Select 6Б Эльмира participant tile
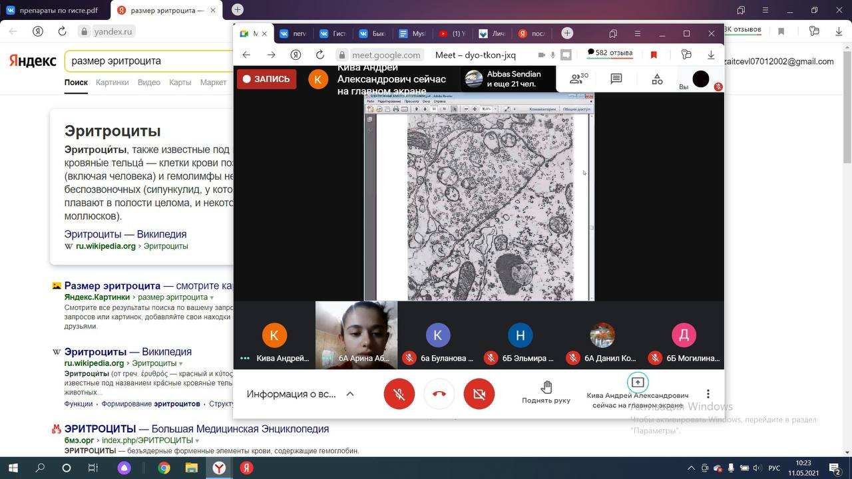Screen dimensions: 852x479 coord(520,335)
